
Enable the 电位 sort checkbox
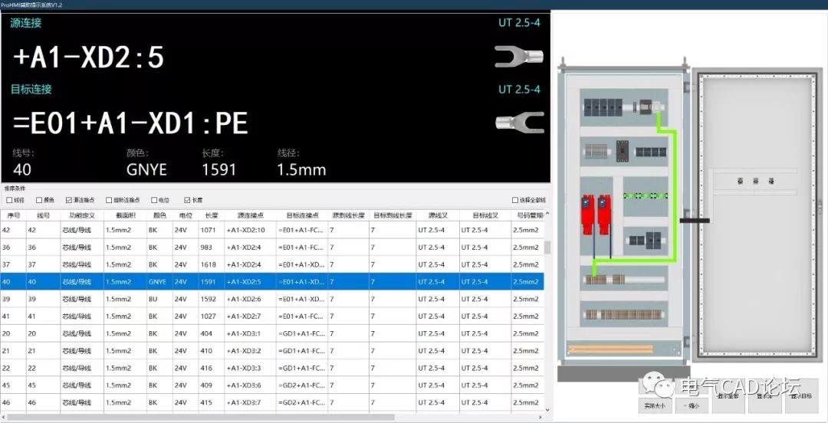pyautogui.click(x=154, y=200)
